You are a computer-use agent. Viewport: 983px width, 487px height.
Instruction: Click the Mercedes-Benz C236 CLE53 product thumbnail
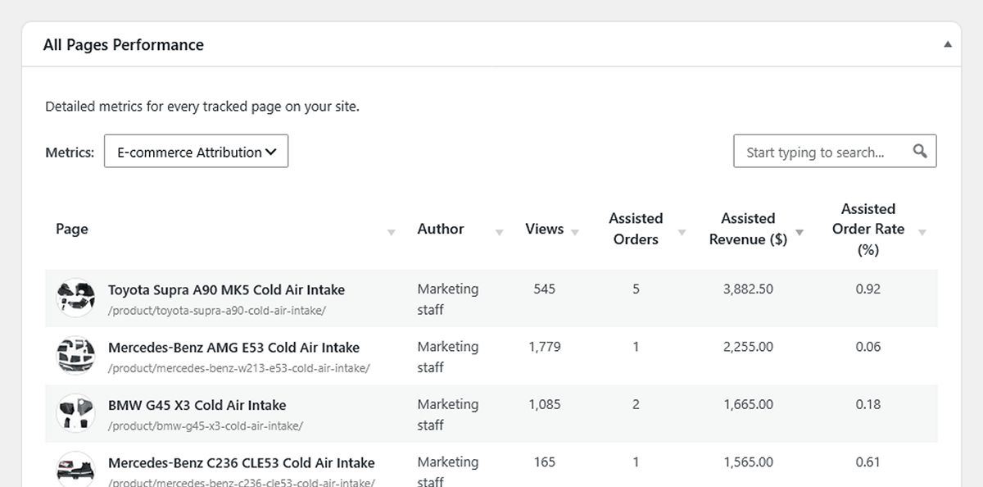click(x=75, y=470)
